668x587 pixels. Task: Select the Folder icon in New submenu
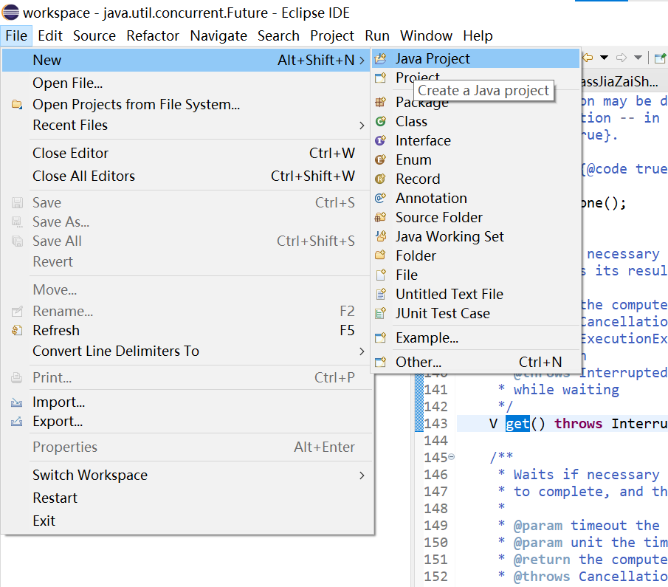[380, 255]
